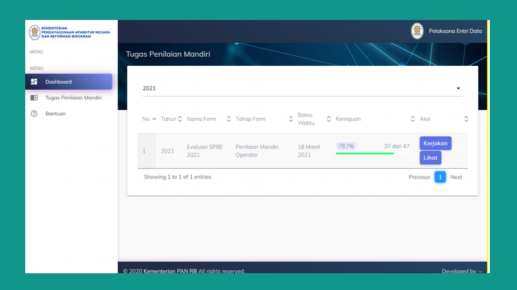The image size is (517, 290).
Task: Click the Dashboard grid icon in sidebar
Action: click(x=34, y=82)
